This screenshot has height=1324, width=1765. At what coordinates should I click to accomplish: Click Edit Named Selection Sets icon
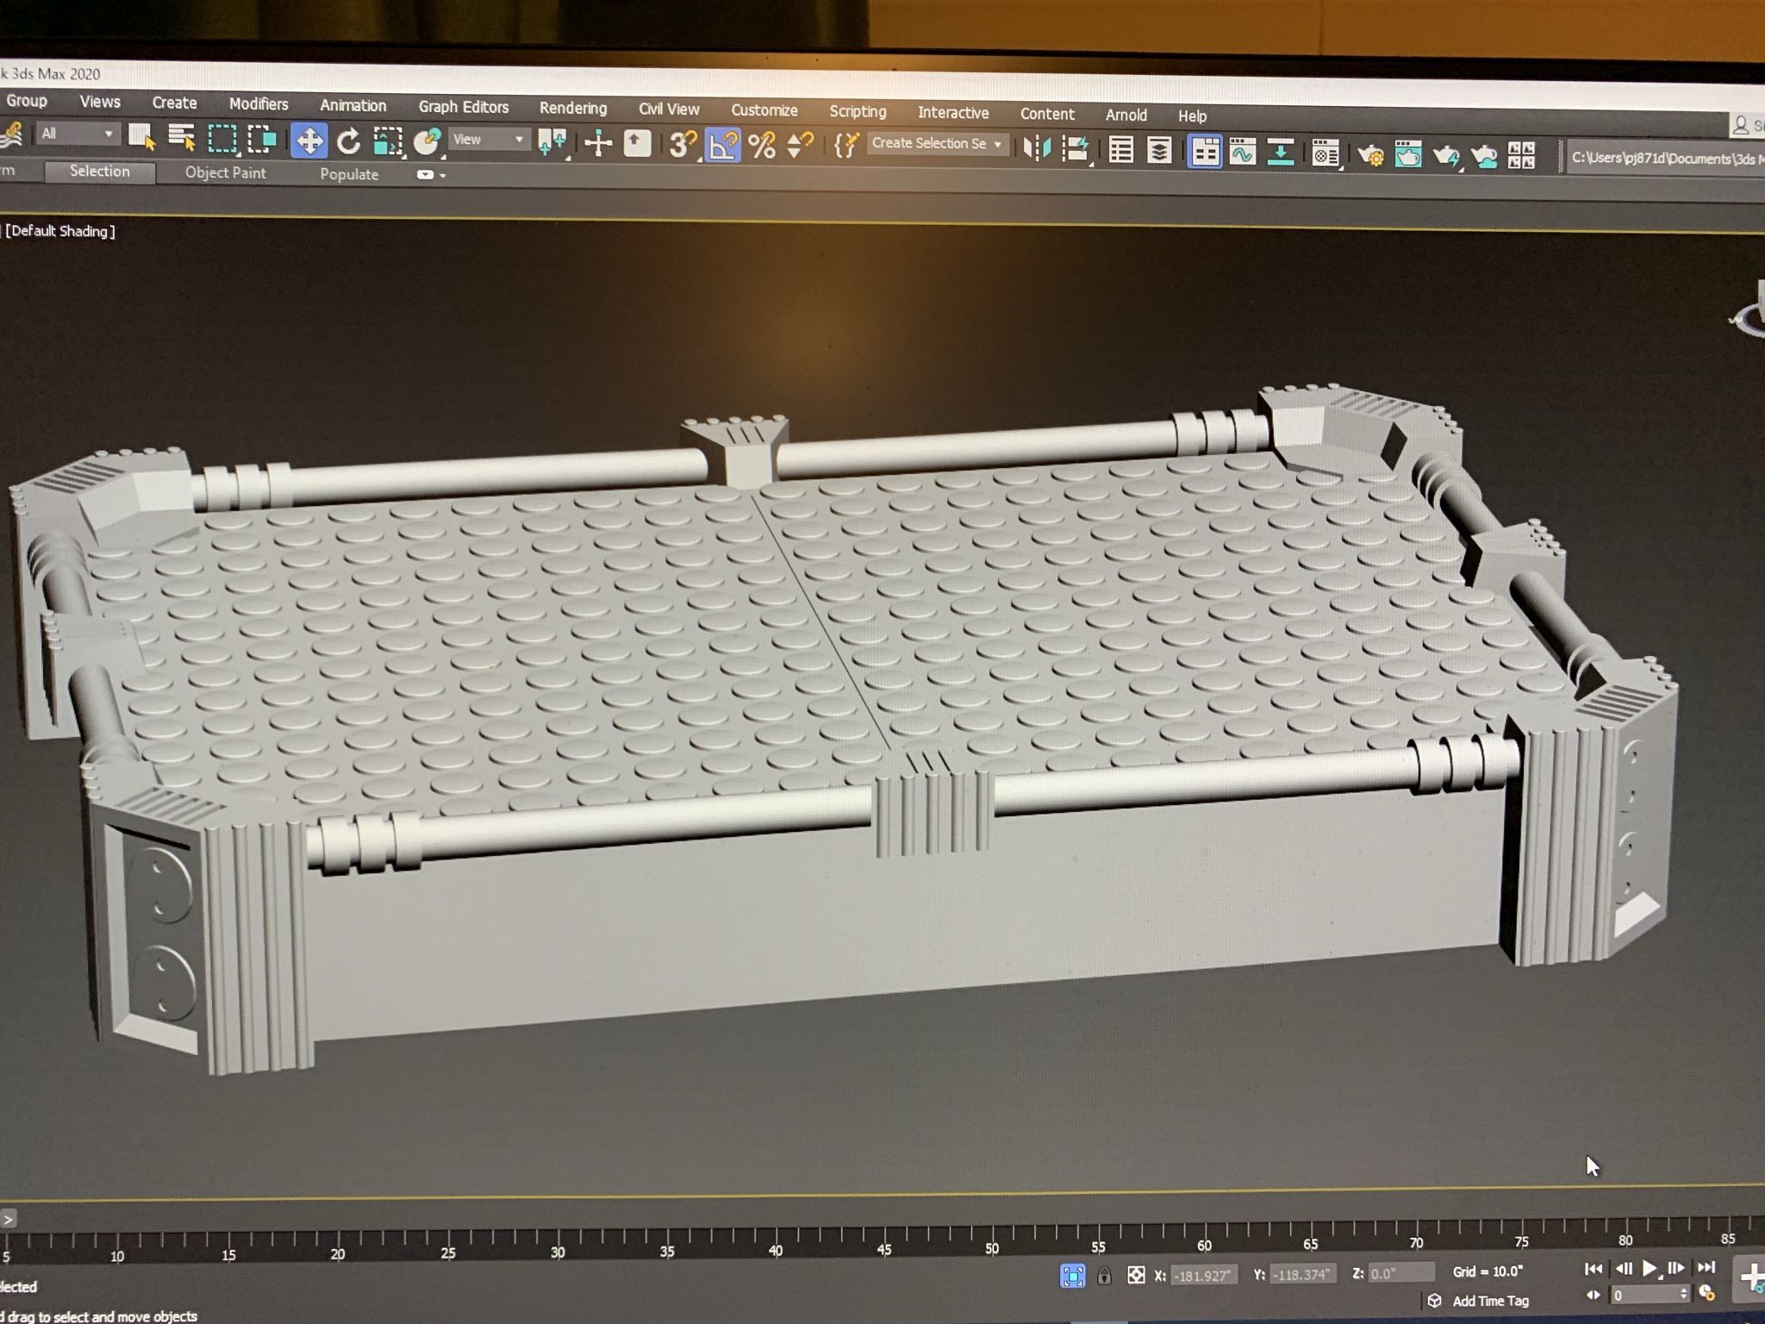(x=845, y=146)
